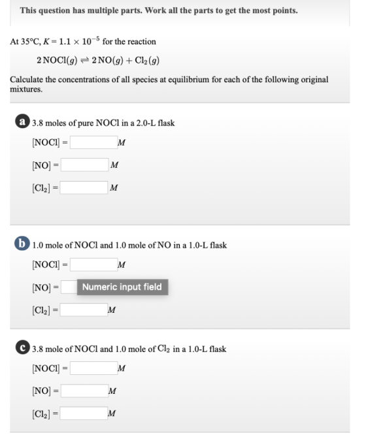366x437 pixels.
Task: Click the part c circle icon
Action: point(23,348)
